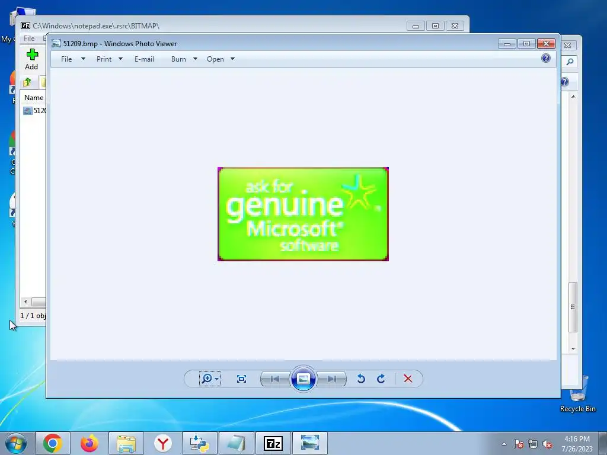Viewport: 607px width, 455px height.
Task: Click the back window vertical scrollbar thumb
Action: (x=573, y=307)
